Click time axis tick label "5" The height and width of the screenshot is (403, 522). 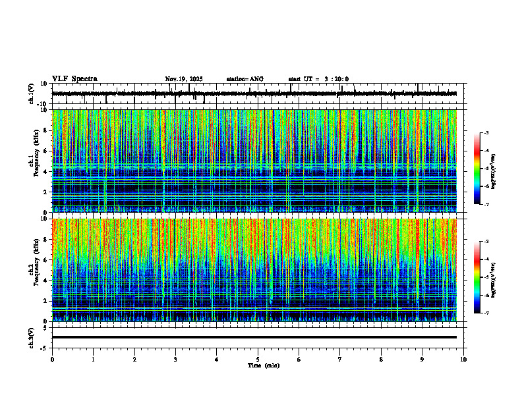[x=258, y=360]
